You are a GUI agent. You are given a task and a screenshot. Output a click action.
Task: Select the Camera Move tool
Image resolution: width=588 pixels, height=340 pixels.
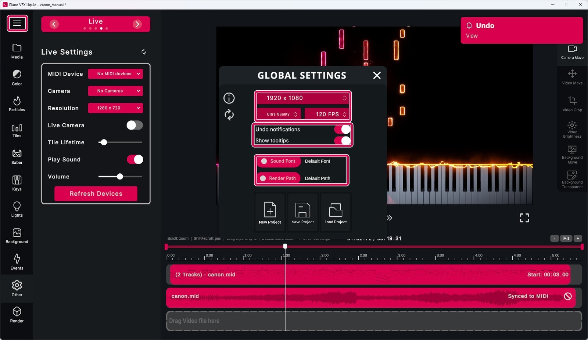tap(572, 52)
